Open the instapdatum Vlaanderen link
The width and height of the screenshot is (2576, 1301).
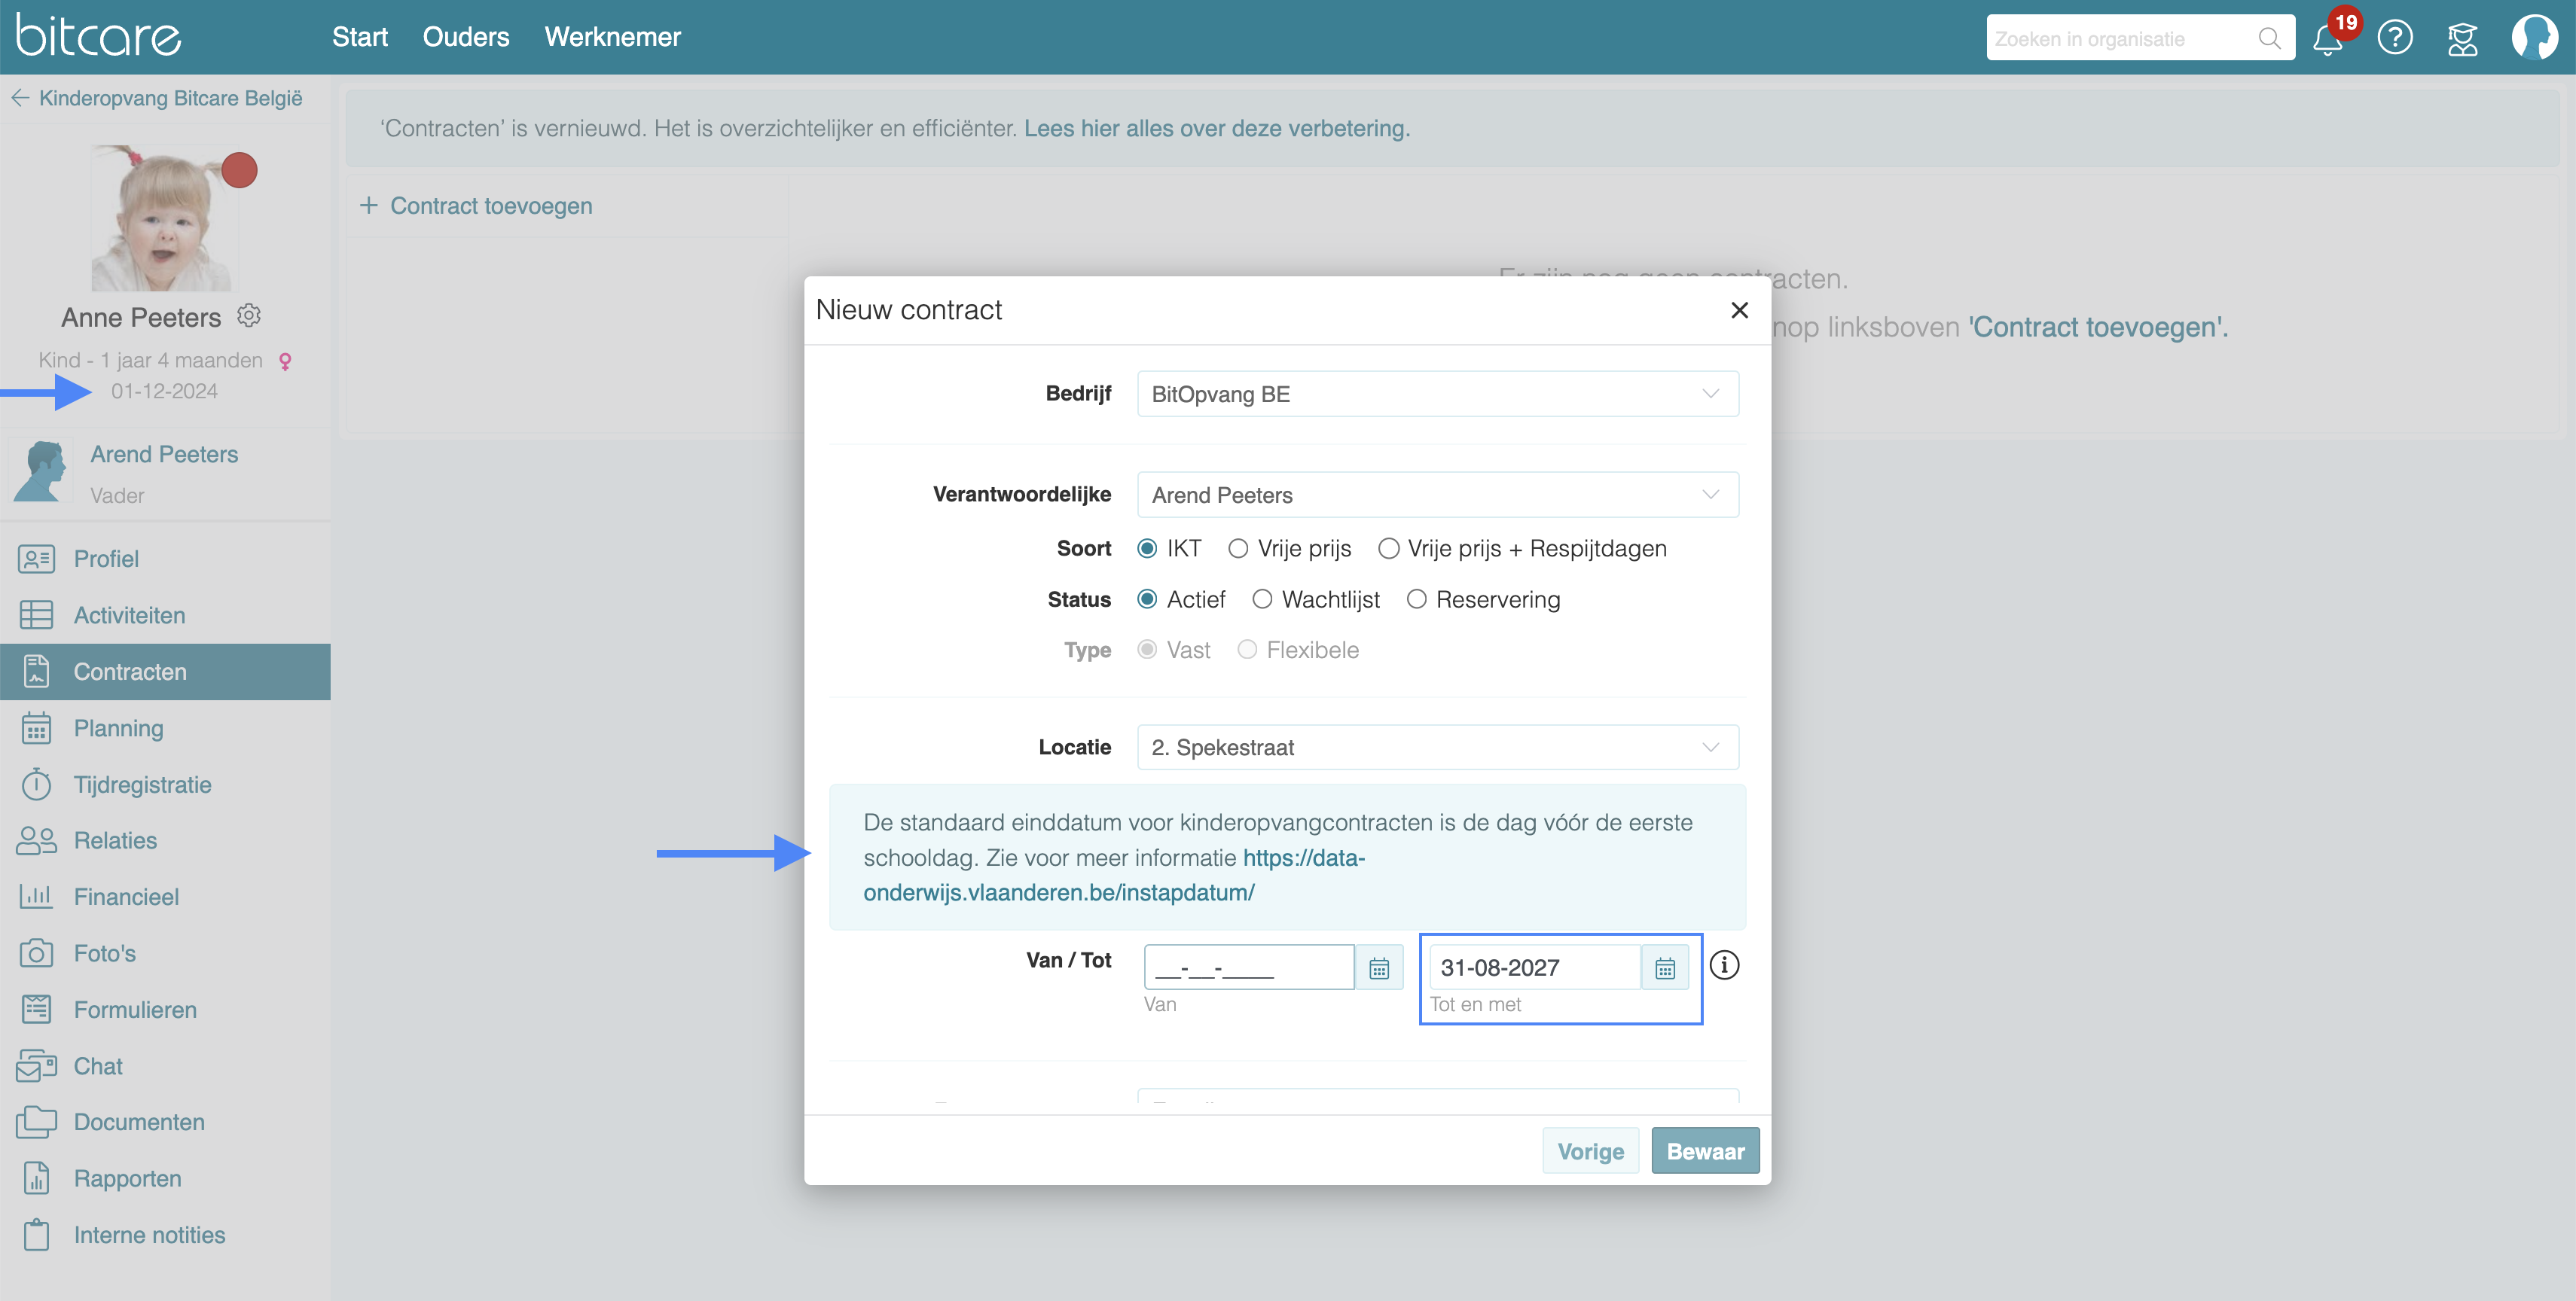click(1058, 892)
